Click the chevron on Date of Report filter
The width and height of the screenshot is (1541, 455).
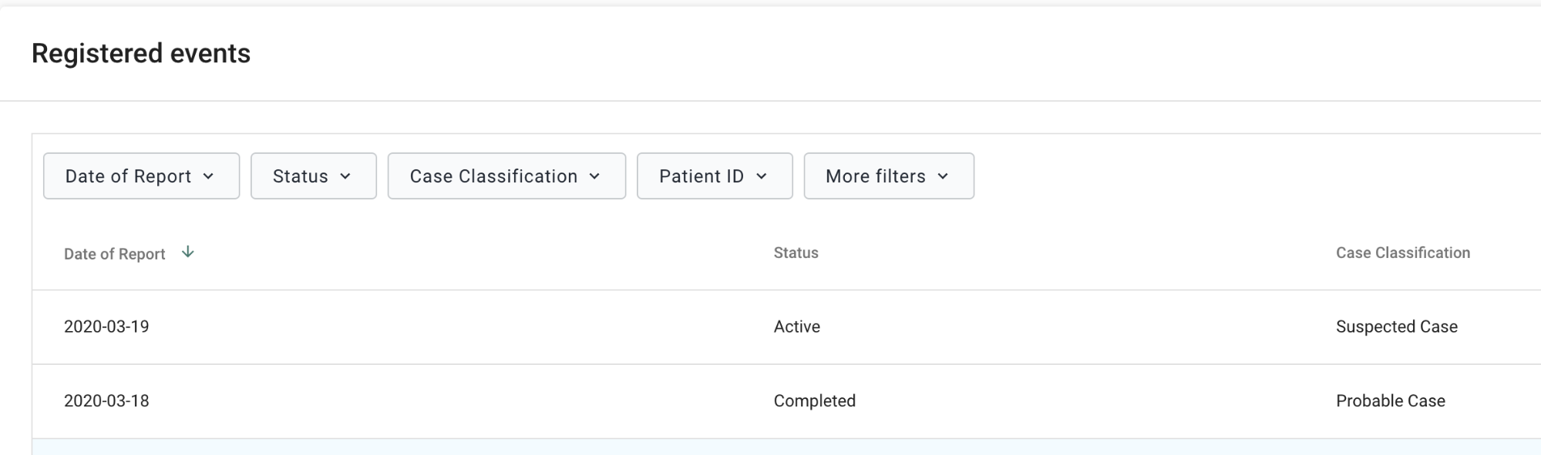click(x=208, y=176)
